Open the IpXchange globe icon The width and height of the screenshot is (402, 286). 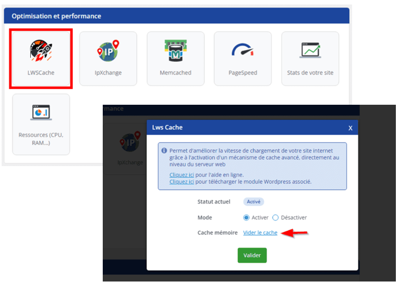click(108, 51)
